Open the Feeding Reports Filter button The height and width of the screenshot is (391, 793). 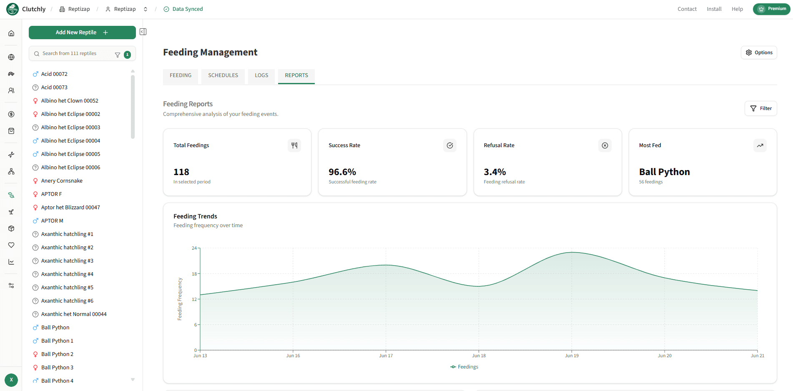tap(761, 108)
